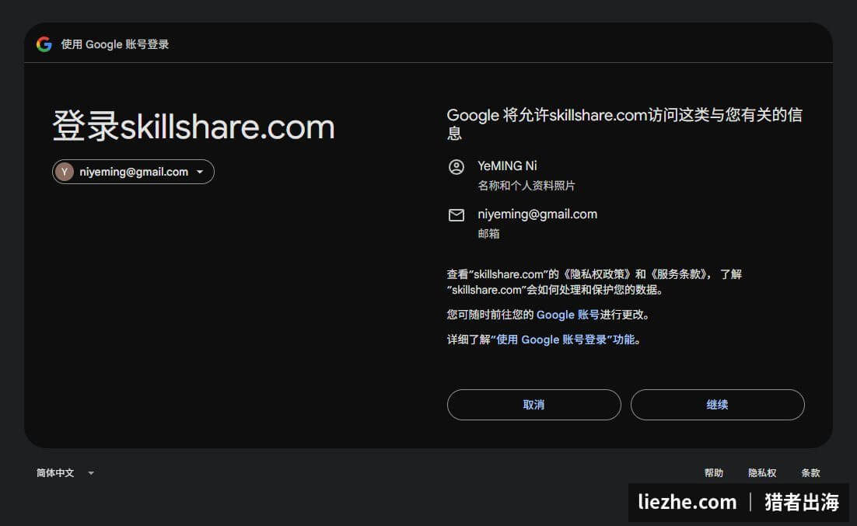Open the niyeming@gmail.com account switcher dropdown
This screenshot has width=857, height=526.
133,172
